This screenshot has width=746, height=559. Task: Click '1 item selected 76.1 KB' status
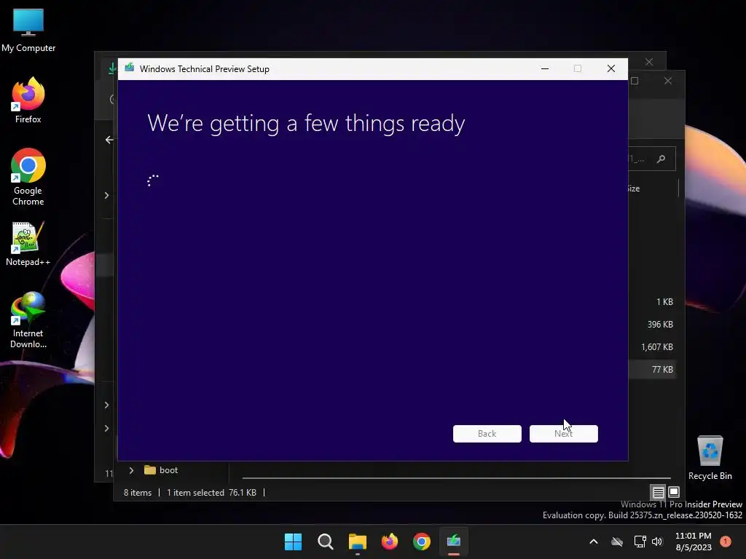(x=211, y=493)
